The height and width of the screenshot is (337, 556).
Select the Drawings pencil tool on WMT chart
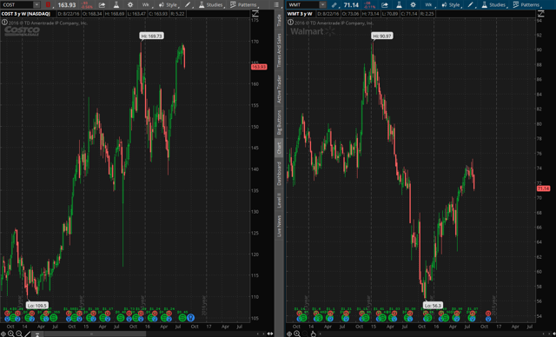tap(471, 4)
